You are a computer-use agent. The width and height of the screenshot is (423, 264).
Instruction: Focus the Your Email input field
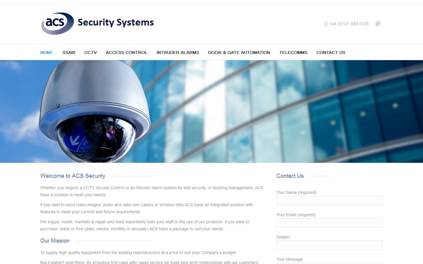[x=330, y=223]
